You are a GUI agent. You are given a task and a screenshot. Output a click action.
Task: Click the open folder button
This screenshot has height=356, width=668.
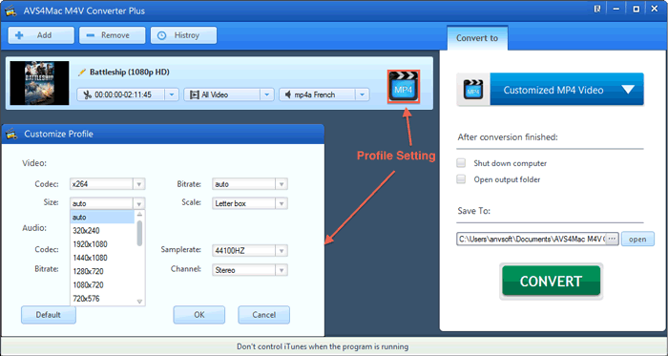point(637,239)
